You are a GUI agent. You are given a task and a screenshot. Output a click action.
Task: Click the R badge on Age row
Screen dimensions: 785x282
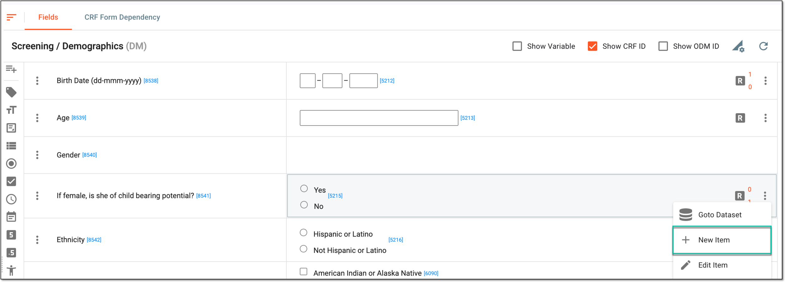(740, 118)
